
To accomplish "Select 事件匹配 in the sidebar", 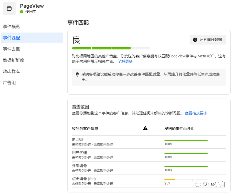I will (x=32, y=38).
